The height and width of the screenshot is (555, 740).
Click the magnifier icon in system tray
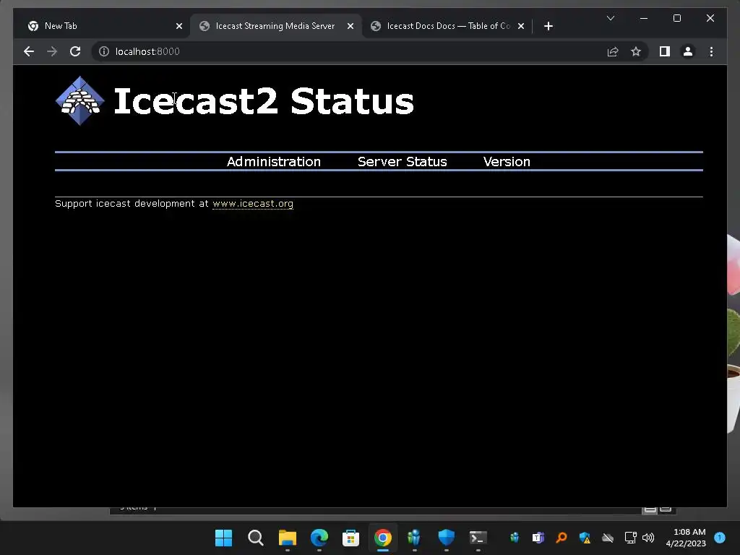pos(561,538)
